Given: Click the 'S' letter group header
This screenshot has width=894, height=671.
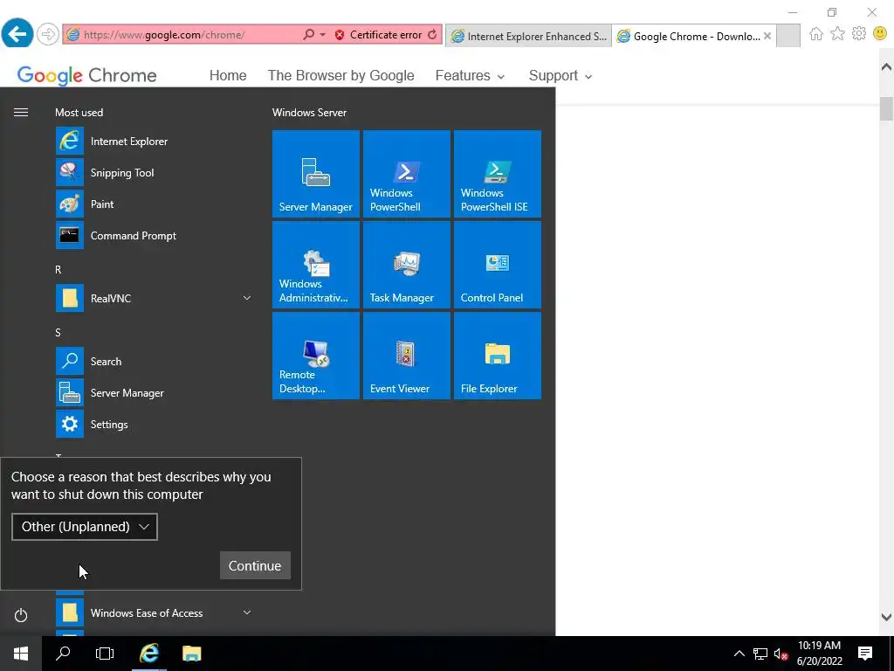Looking at the screenshot, I should click(x=58, y=332).
